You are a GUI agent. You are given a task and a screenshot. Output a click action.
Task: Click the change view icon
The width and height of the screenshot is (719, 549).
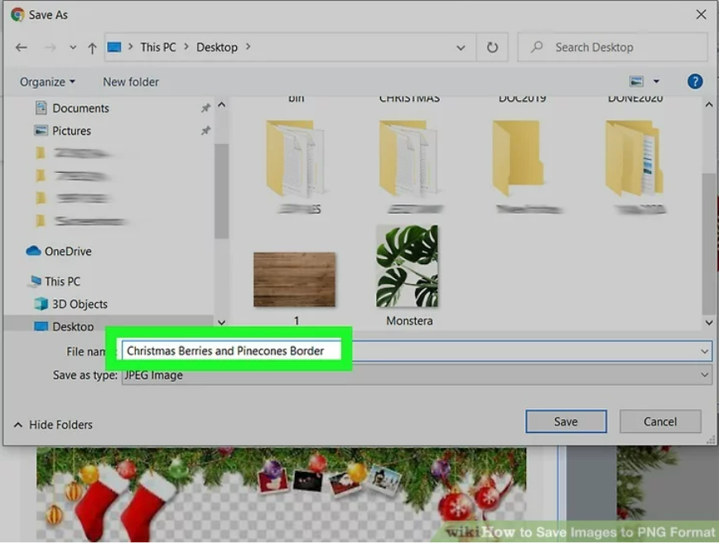636,81
